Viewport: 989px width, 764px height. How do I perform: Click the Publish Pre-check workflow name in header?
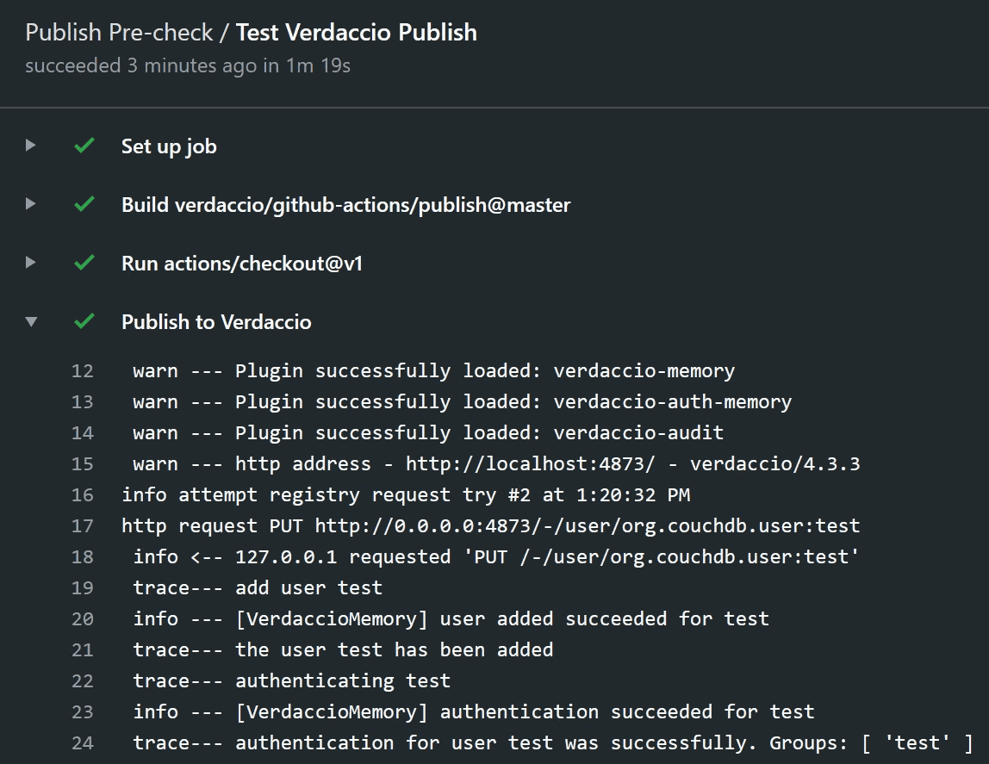119,33
